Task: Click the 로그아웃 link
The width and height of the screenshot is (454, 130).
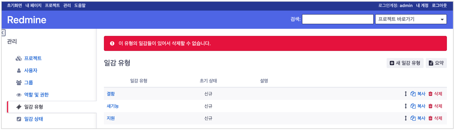Action: tap(439, 5)
